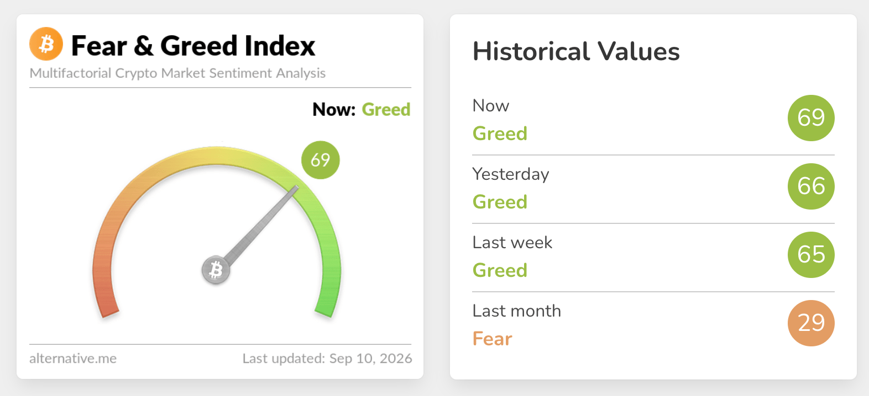The width and height of the screenshot is (869, 396).
Task: Click the Yesterday value 66 circle
Action: pos(811,186)
